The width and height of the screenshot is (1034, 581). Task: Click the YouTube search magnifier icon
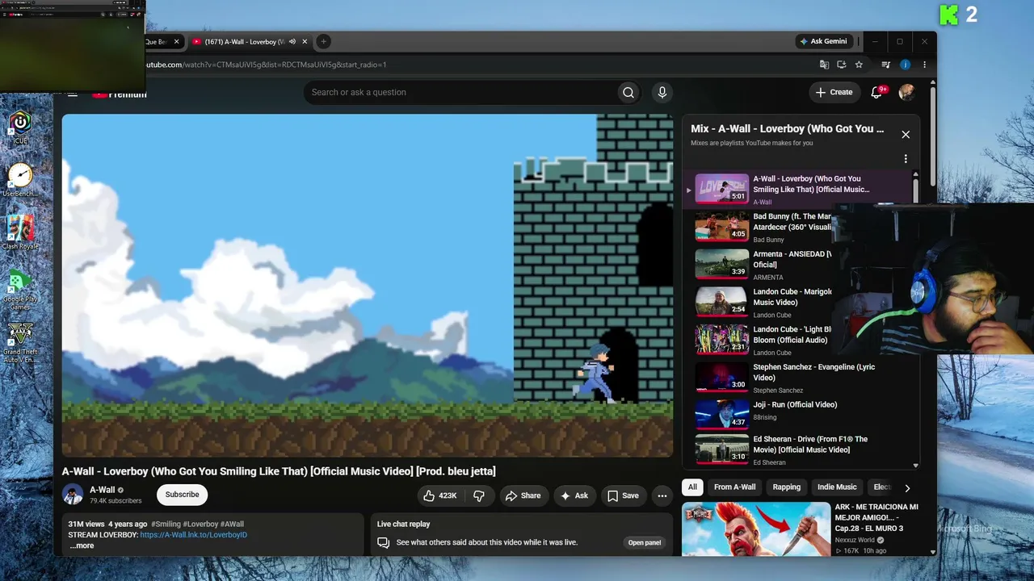pos(628,93)
